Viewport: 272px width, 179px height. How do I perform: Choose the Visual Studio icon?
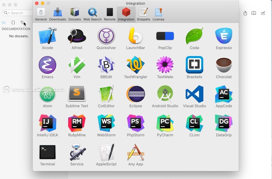point(194,94)
